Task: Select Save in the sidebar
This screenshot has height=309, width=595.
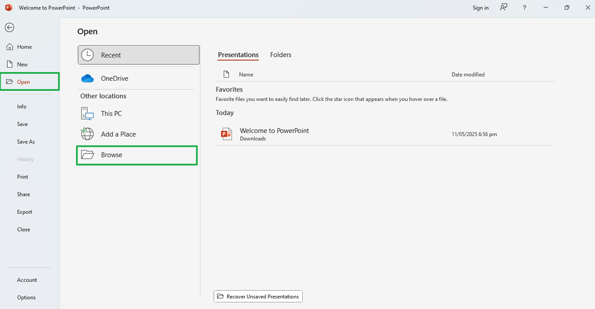Action: click(x=23, y=124)
